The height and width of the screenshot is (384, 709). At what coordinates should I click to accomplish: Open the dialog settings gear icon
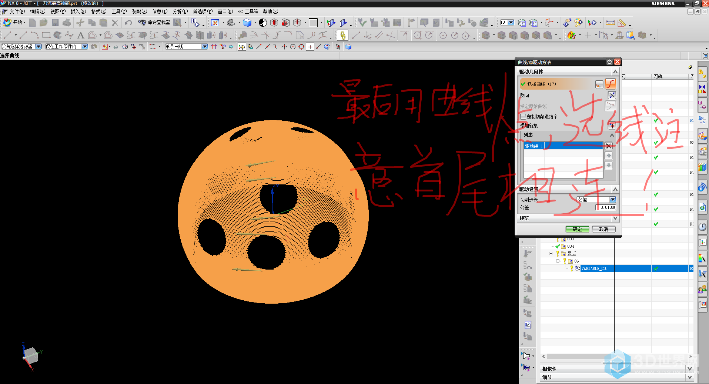[x=609, y=62]
